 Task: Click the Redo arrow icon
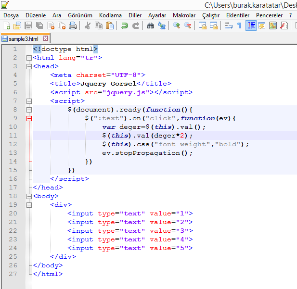(x=135, y=25)
